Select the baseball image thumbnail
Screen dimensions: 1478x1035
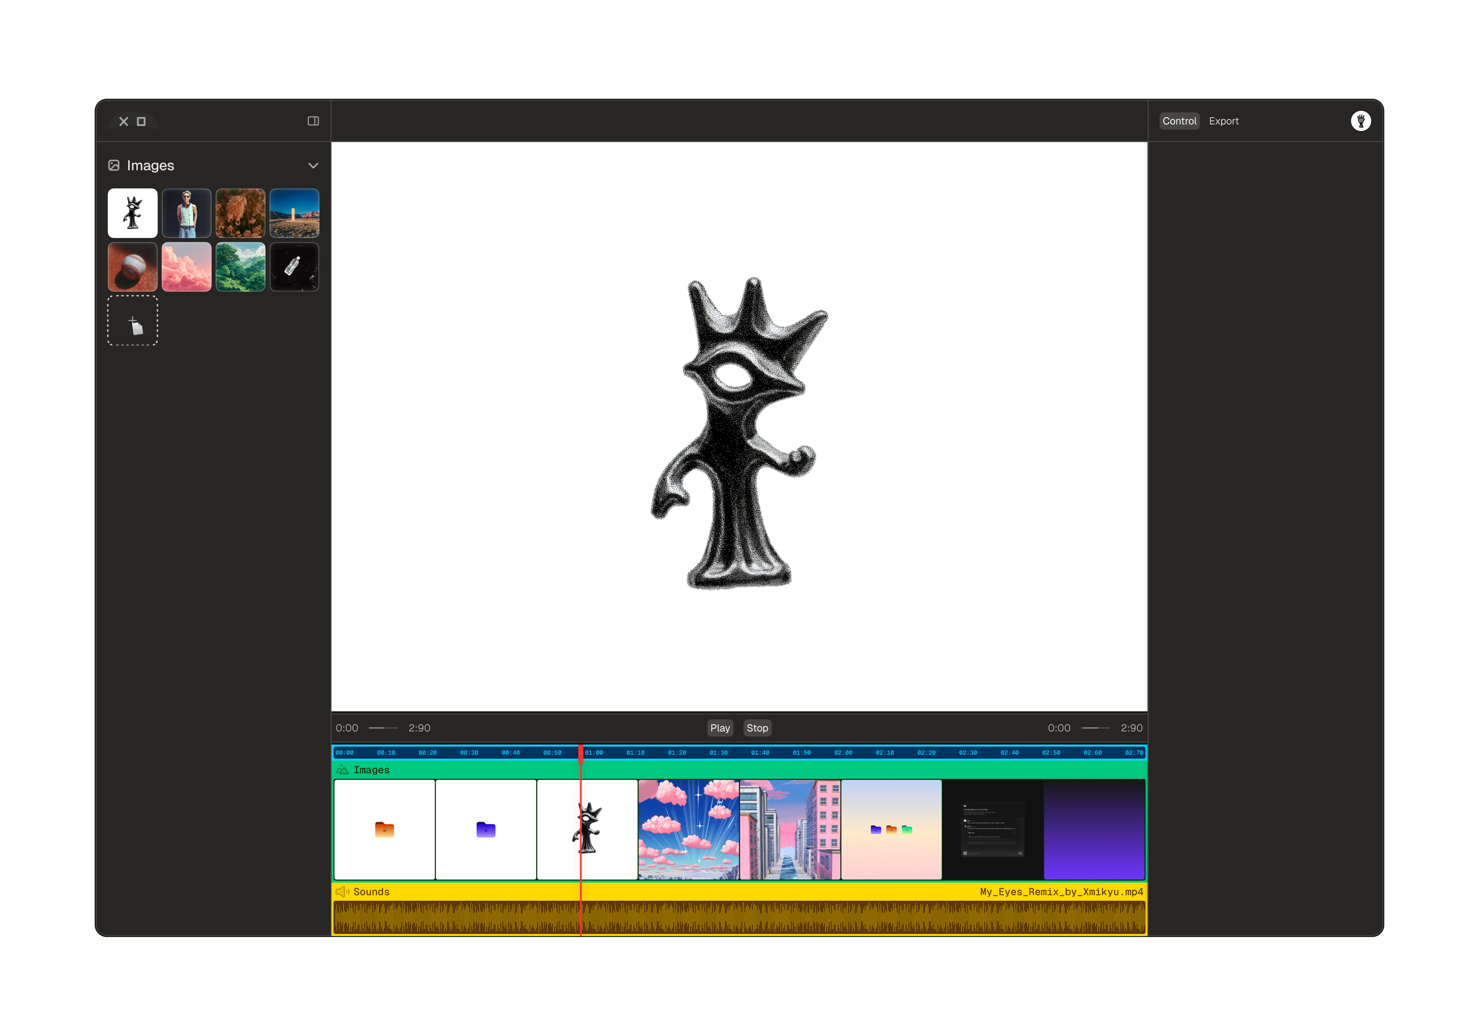pyautogui.click(x=133, y=267)
